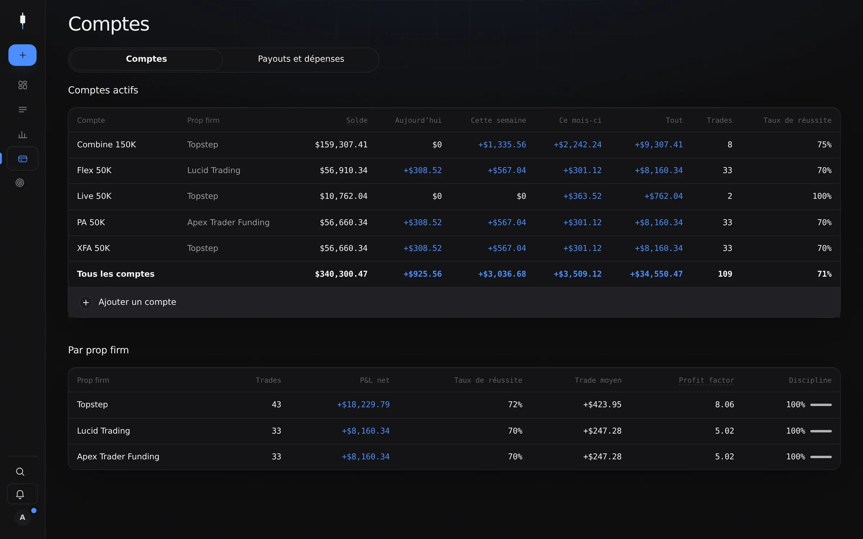Switch to the Comptes tab
Screen dimensions: 863x539
[146, 59]
